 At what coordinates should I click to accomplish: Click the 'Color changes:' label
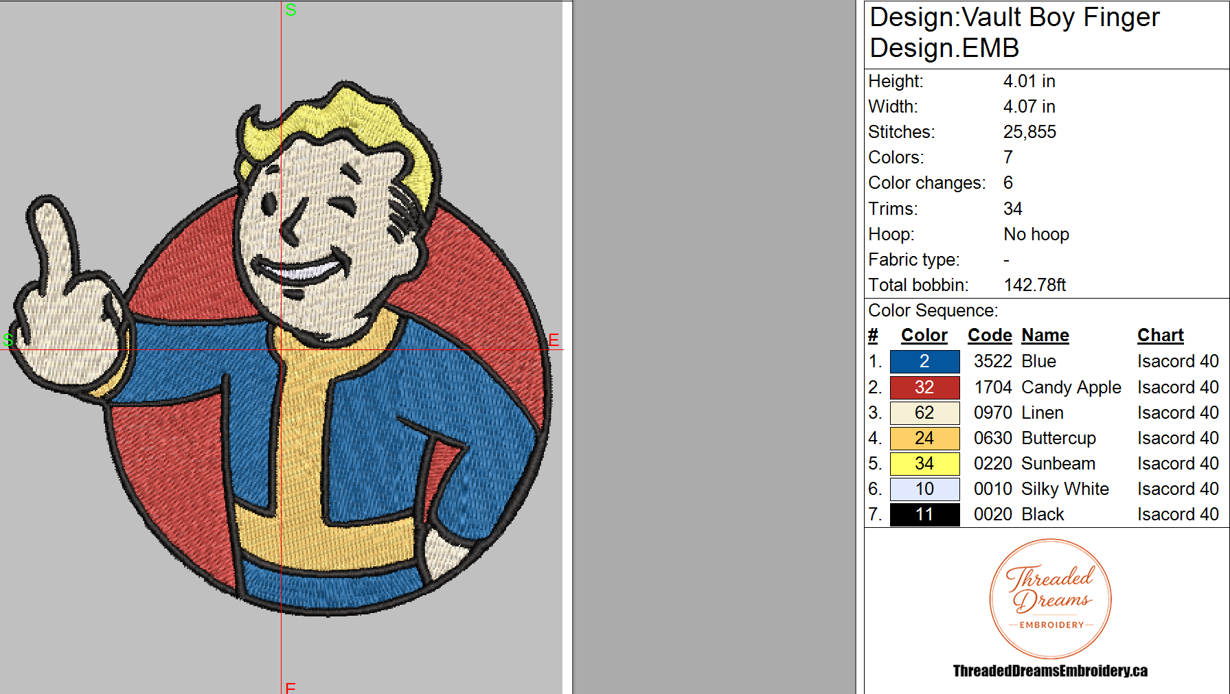click(926, 183)
